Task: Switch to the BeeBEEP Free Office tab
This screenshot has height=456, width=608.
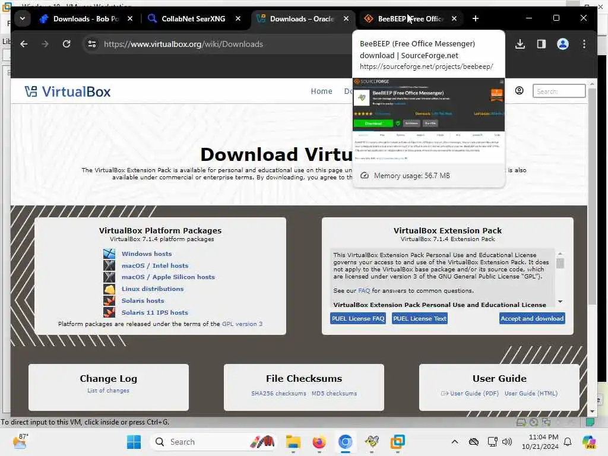Action: coord(410,18)
